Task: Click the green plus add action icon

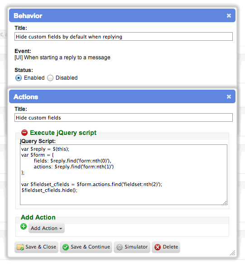Action: [24, 226]
